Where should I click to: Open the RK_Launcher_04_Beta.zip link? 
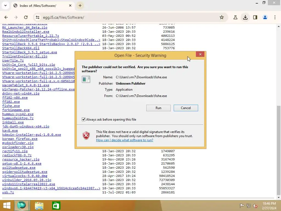pos(25,27)
